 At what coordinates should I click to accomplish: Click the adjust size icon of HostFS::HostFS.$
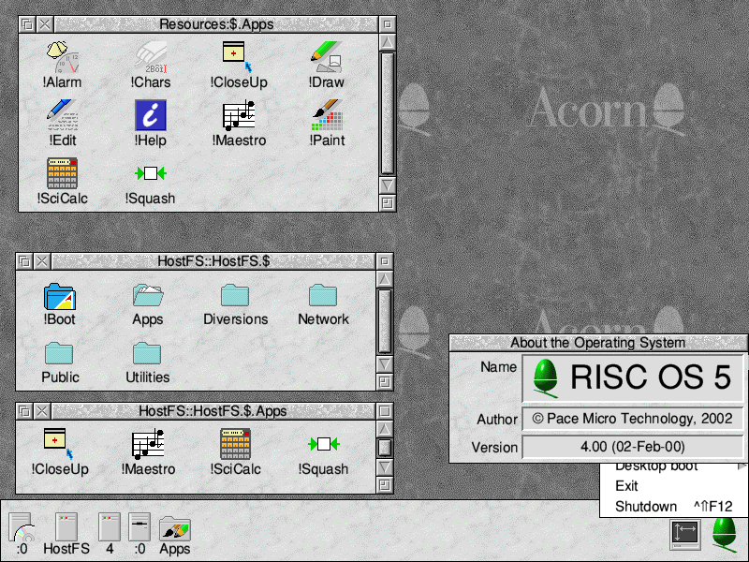click(385, 382)
